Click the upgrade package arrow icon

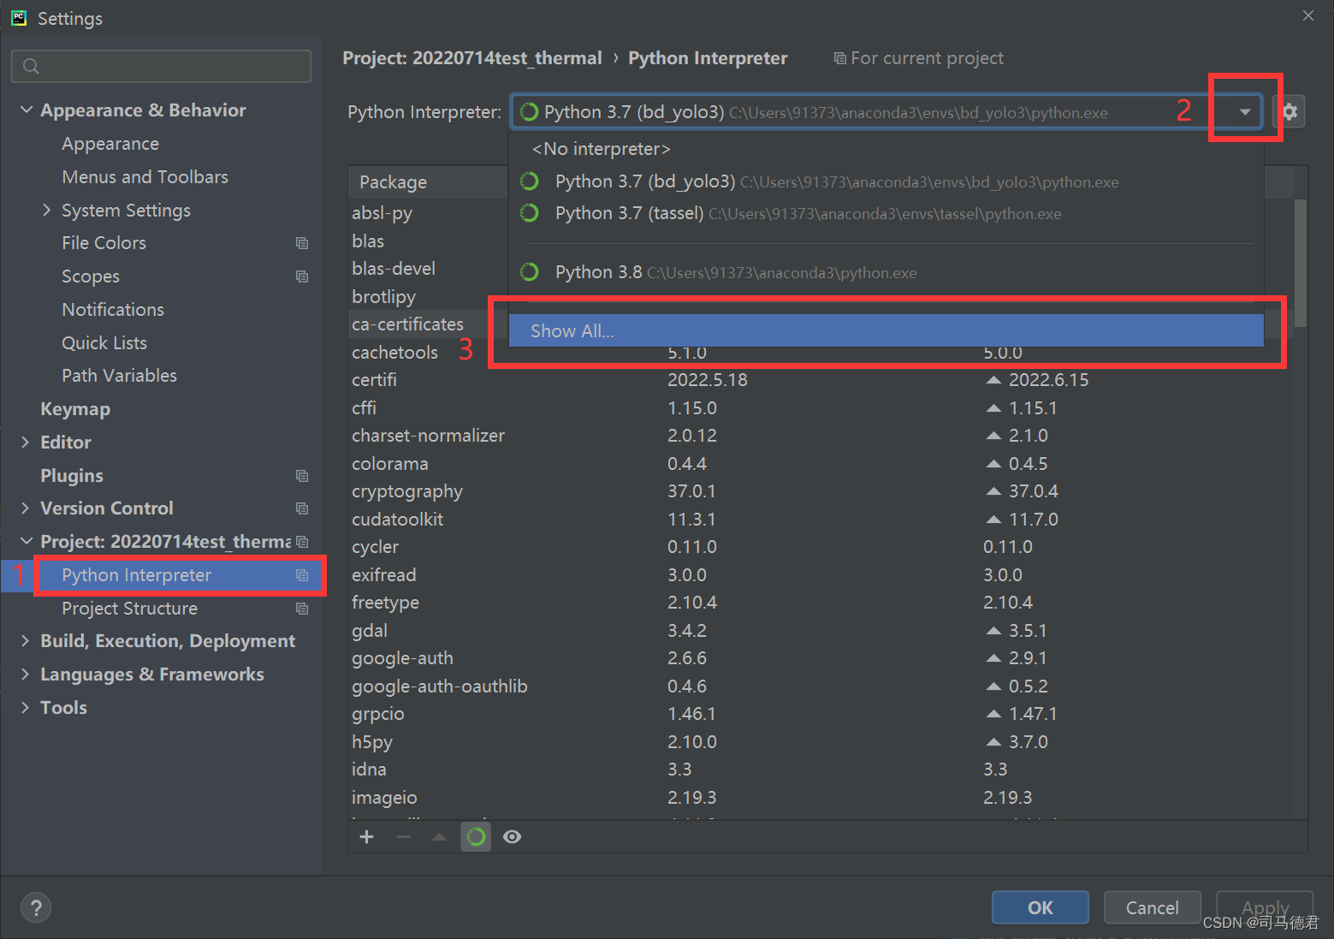[440, 836]
